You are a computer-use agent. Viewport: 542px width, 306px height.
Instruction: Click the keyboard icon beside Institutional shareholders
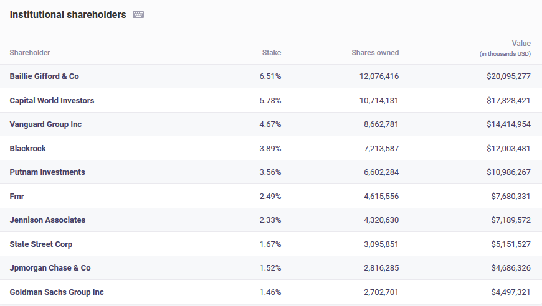pos(138,15)
